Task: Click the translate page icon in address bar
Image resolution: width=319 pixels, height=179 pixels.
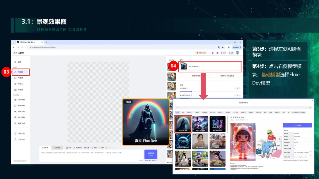Action: [x=219, y=47]
